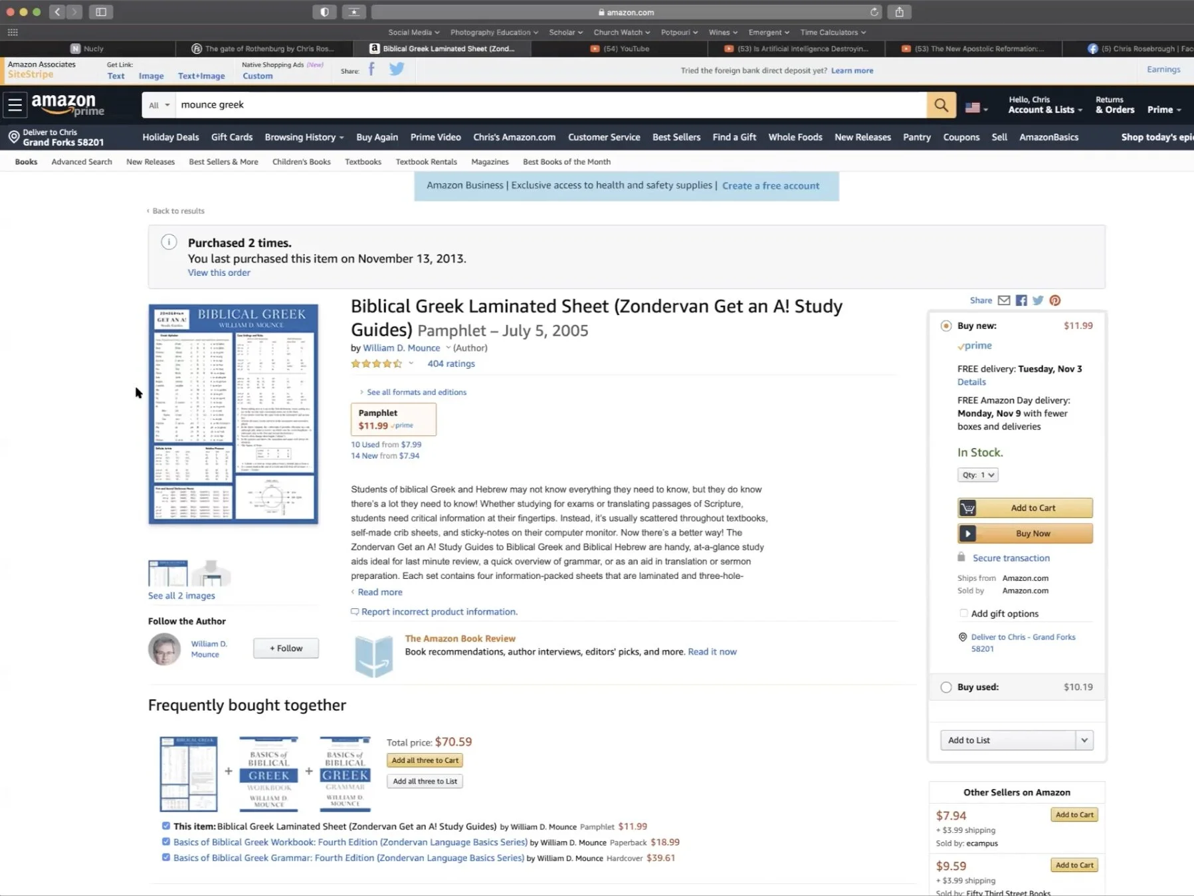
Task: Expand the ratings breakdown chevron
Action: (411, 364)
